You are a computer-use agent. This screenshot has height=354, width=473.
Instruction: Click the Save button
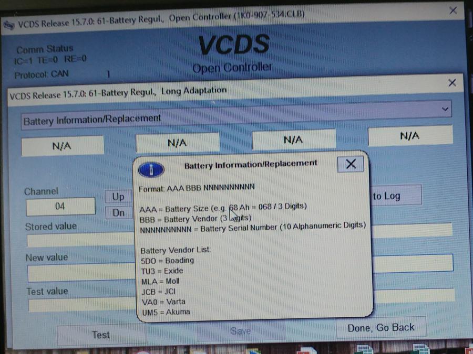pyautogui.click(x=240, y=331)
